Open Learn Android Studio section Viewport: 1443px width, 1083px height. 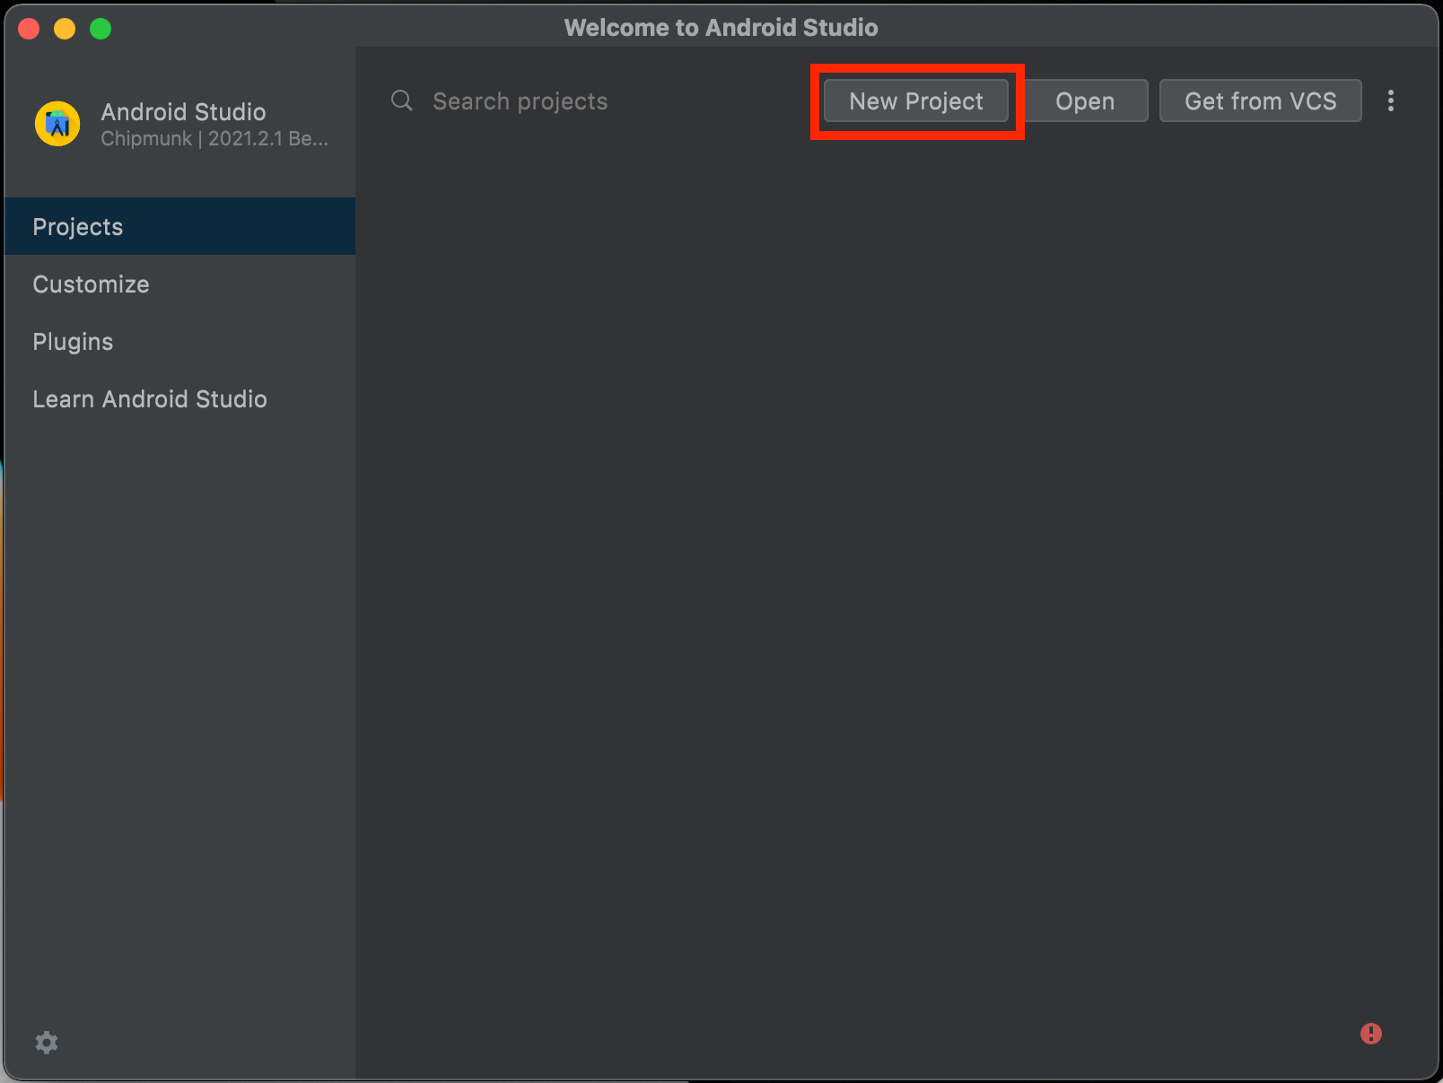[x=179, y=398]
